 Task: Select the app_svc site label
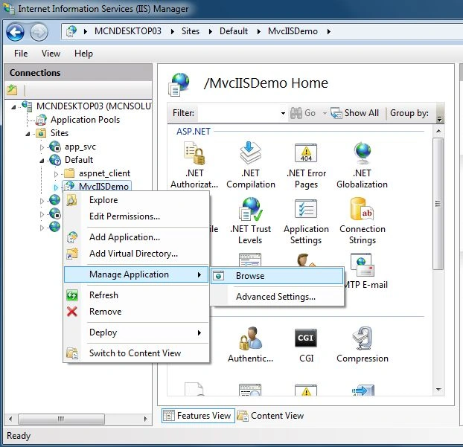coord(80,147)
